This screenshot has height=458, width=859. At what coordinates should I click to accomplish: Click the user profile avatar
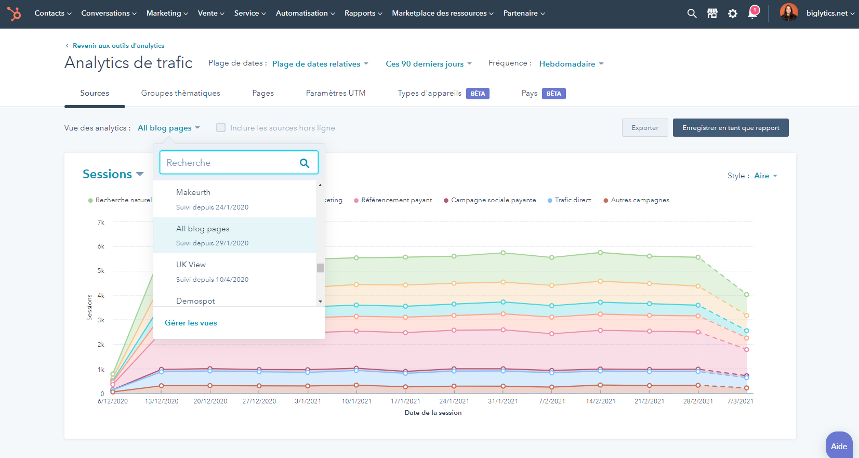click(x=788, y=12)
